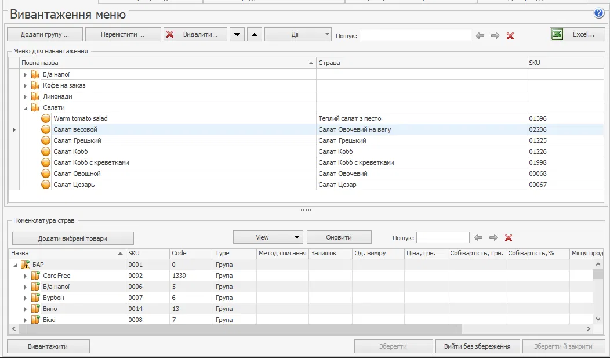Clear the nomenclature search with red X
610x358 pixels.
509,238
